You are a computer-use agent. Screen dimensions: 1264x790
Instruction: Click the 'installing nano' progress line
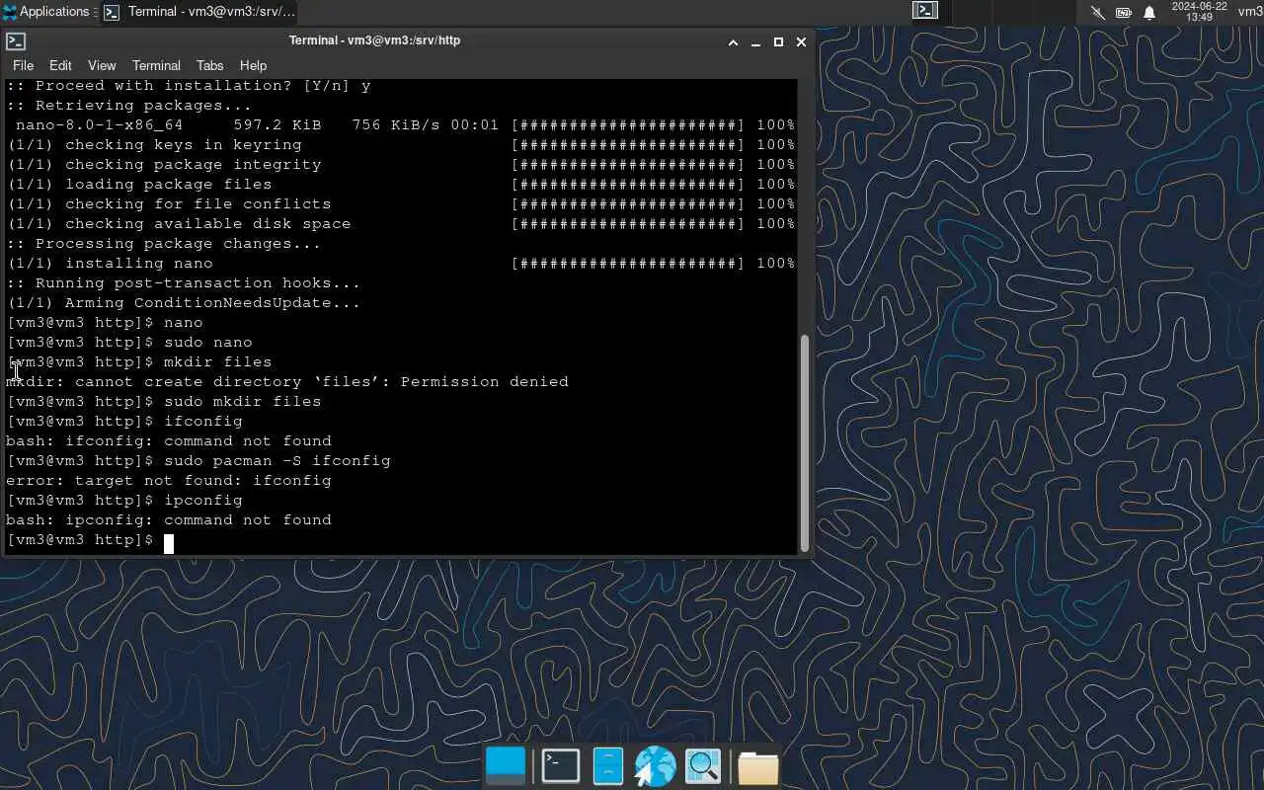click(x=401, y=263)
